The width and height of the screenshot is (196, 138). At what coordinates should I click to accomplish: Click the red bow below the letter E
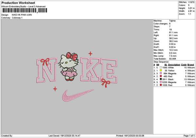[106, 83]
